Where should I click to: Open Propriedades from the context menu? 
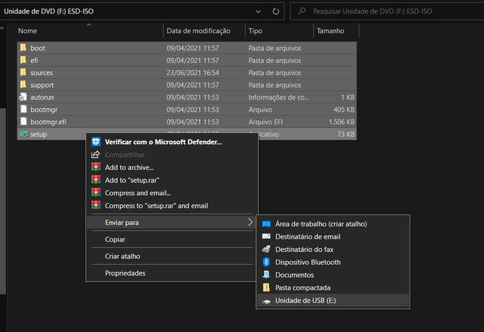click(x=171, y=273)
